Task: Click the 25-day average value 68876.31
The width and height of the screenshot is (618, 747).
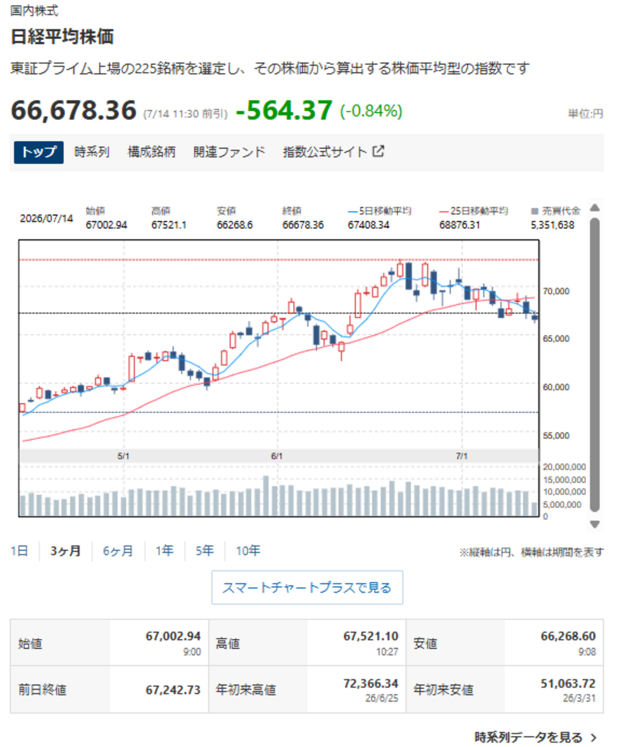Action: click(x=460, y=225)
